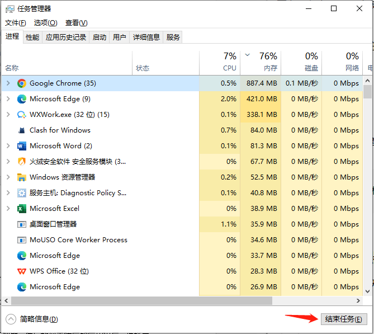Viewport: 374px width, 334px height.
Task: Sort by the CPU column header
Action: [x=220, y=63]
